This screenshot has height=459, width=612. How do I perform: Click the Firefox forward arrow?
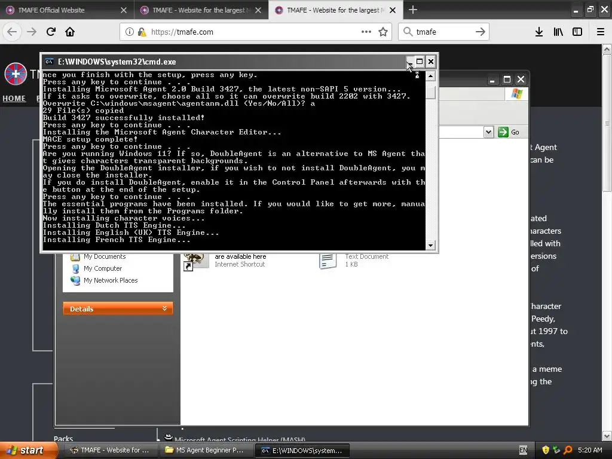(32, 32)
